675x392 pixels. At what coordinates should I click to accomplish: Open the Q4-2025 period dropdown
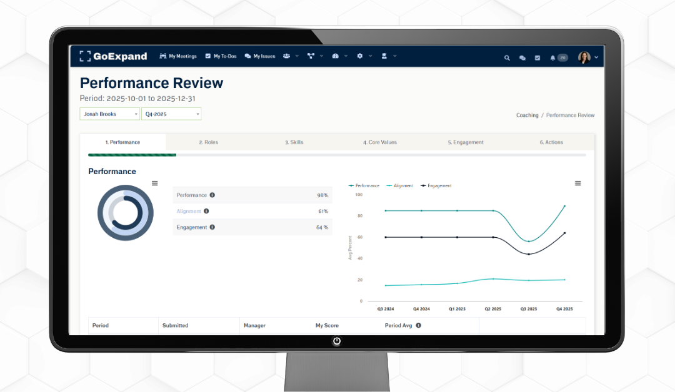171,114
